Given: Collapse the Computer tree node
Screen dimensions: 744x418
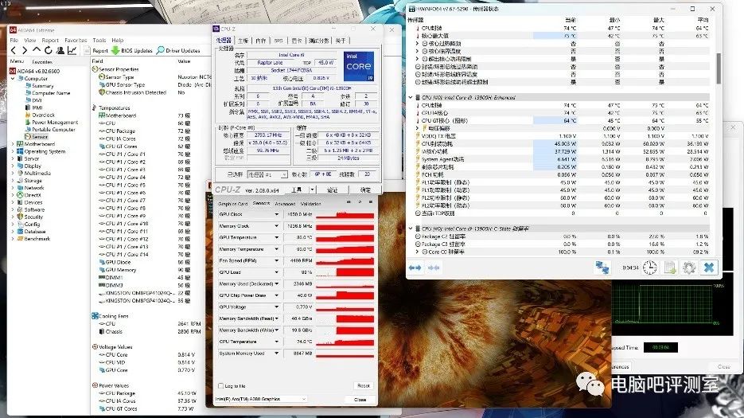Looking at the screenshot, I should [13, 78].
